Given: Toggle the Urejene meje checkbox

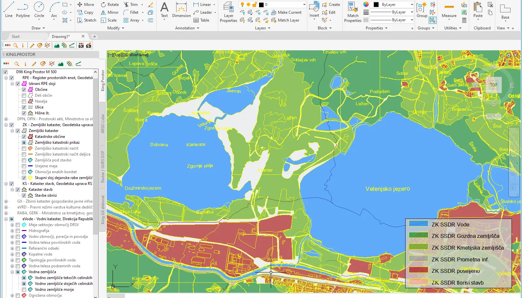Looking at the screenshot, I should pyautogui.click(x=24, y=166).
